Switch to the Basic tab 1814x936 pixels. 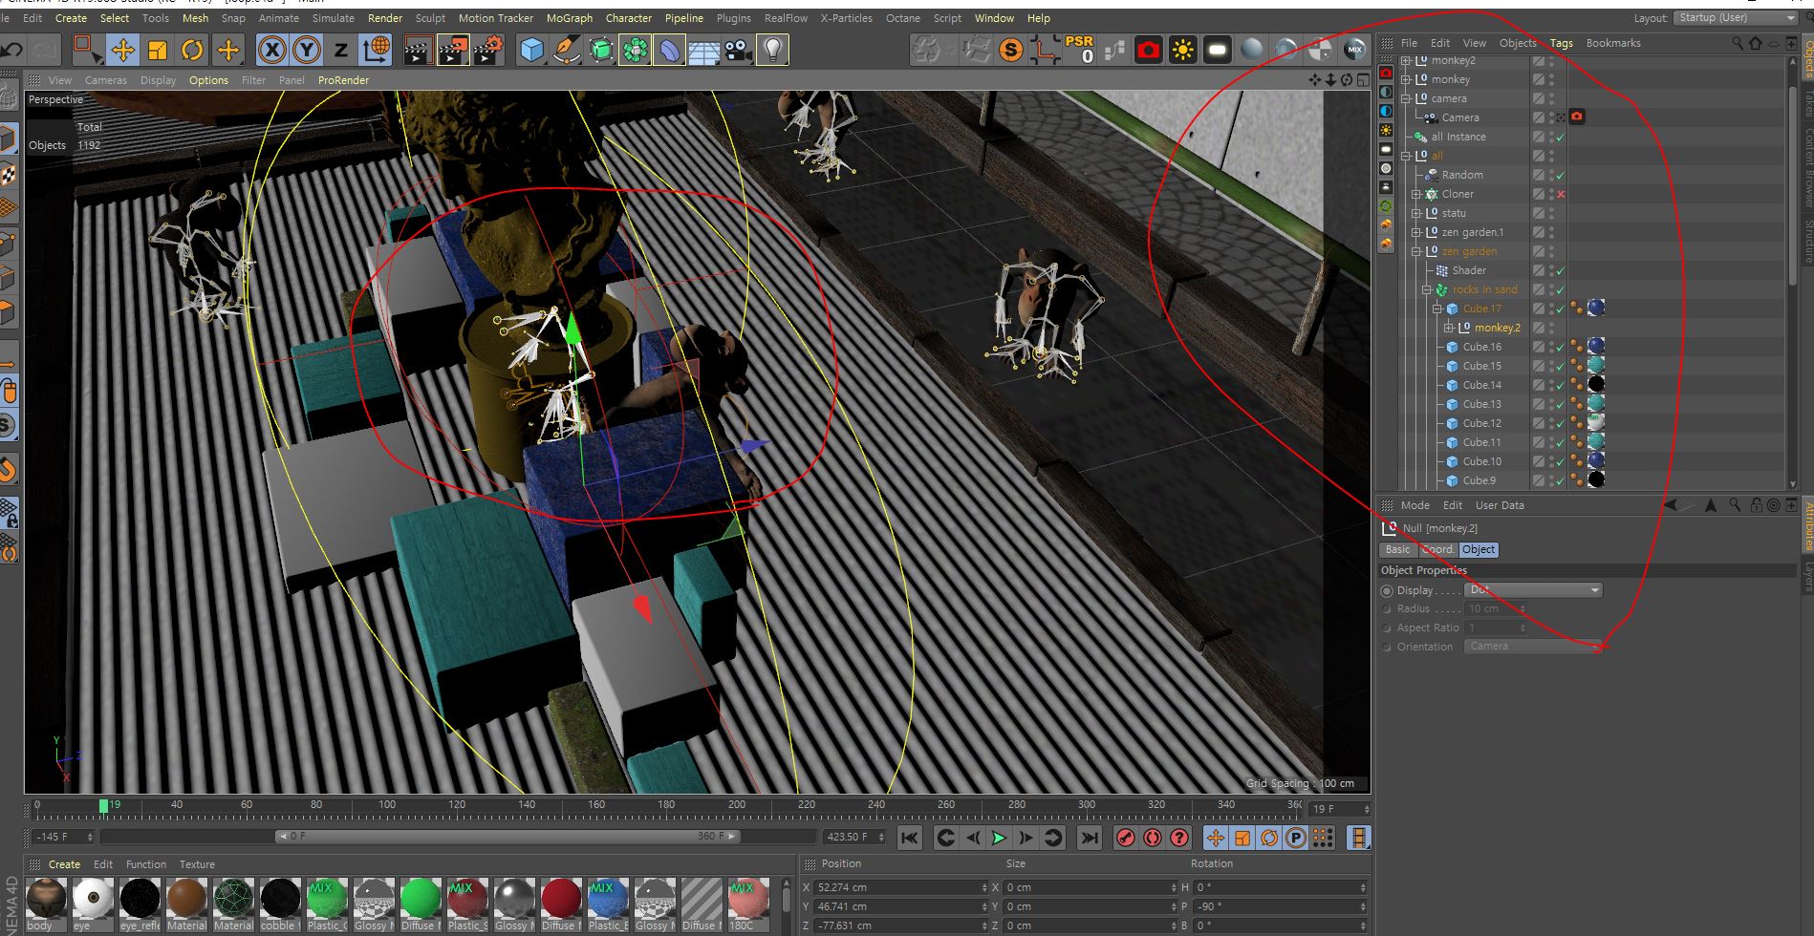pyautogui.click(x=1397, y=549)
